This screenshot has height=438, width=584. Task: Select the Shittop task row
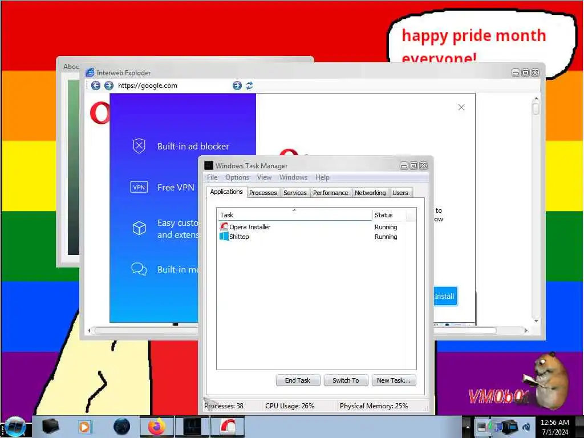coord(316,237)
